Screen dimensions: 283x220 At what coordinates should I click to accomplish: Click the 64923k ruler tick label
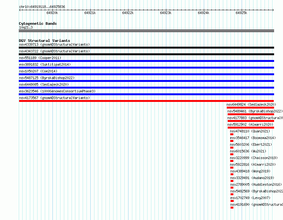coord(166,13)
